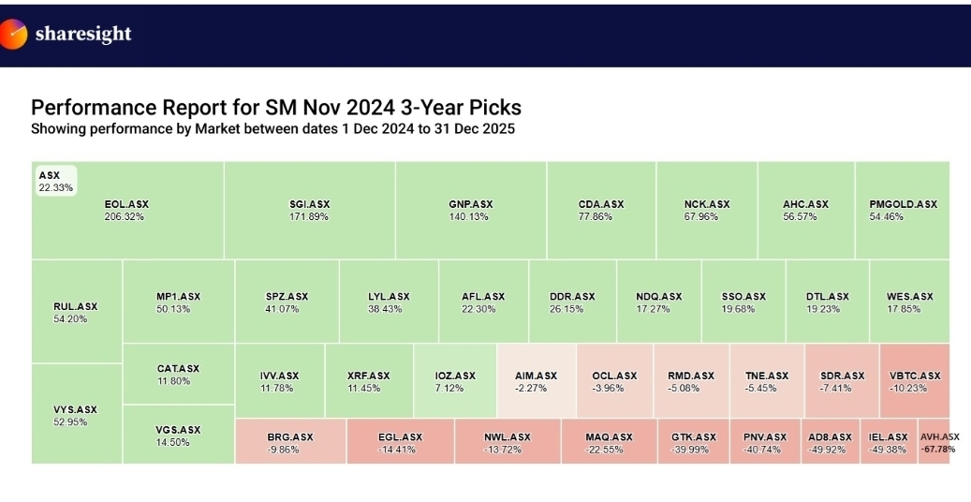Open the GNP.ASX 140.13% tile
This screenshot has height=502, width=971.
[x=471, y=211]
